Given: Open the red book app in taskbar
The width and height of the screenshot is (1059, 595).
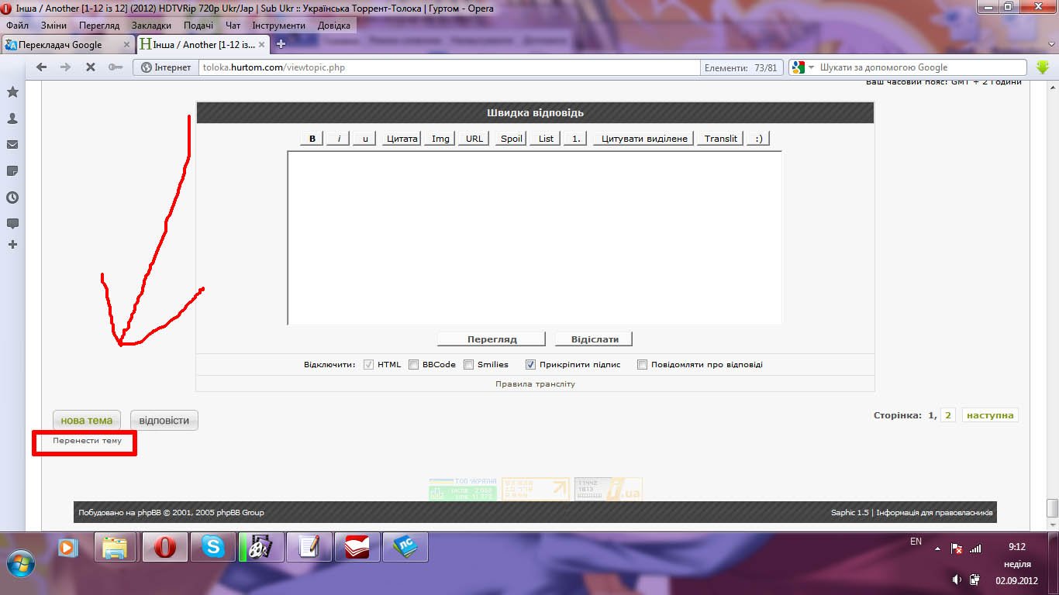Looking at the screenshot, I should tap(357, 548).
